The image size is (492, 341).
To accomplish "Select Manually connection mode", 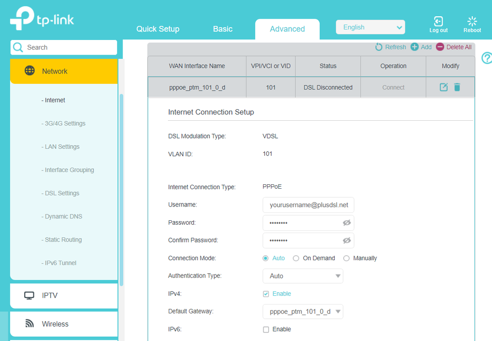I will [346, 258].
